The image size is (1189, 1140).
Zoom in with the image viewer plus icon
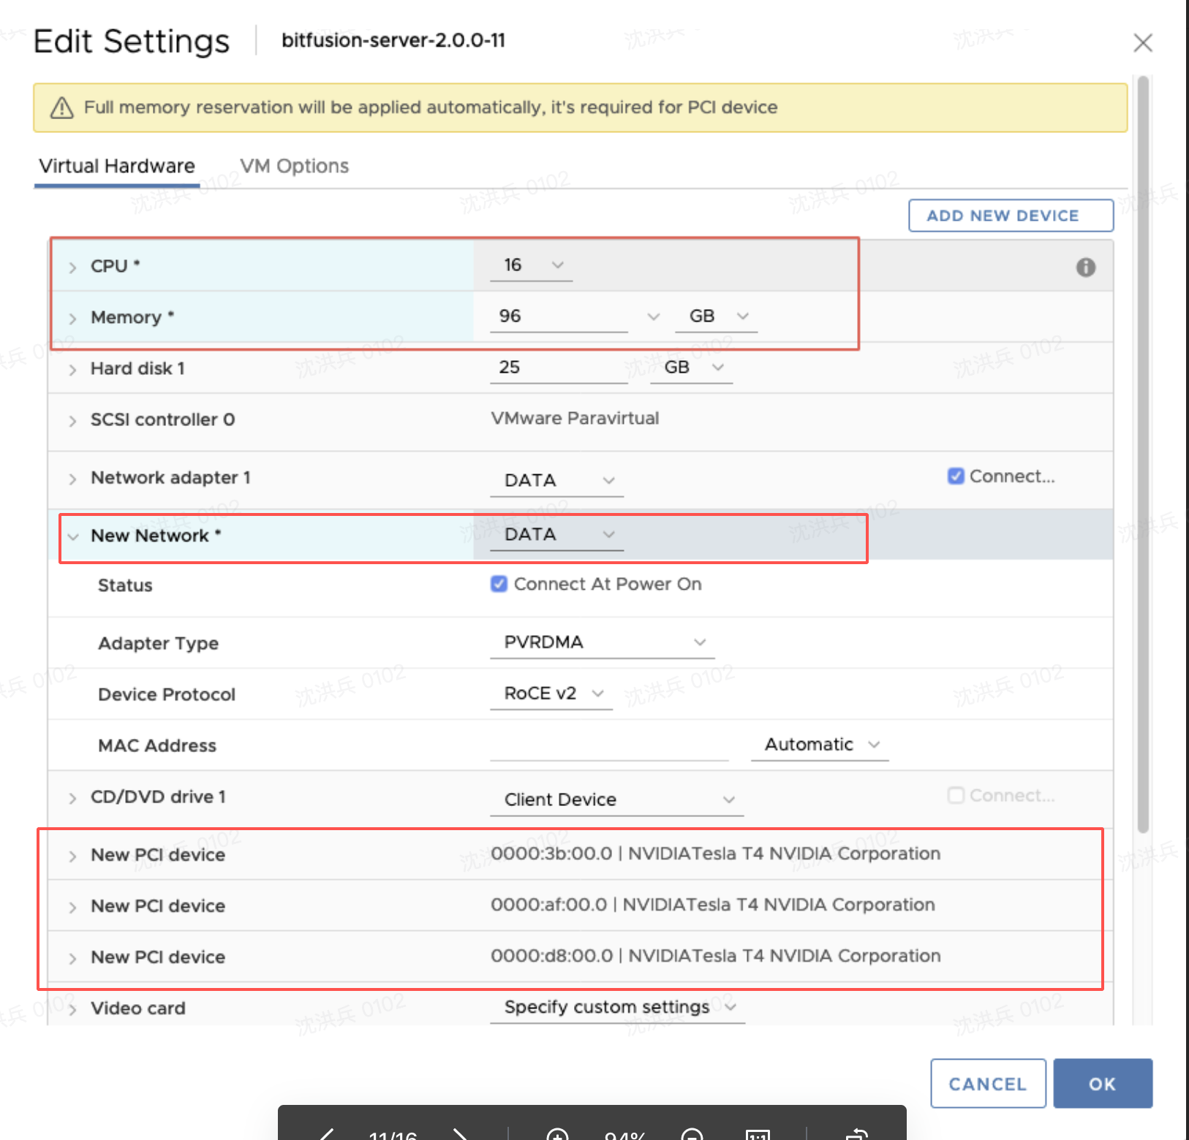[x=557, y=1133]
